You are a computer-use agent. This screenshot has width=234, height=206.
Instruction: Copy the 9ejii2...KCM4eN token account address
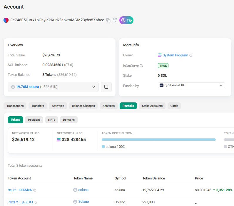click(x=35, y=190)
